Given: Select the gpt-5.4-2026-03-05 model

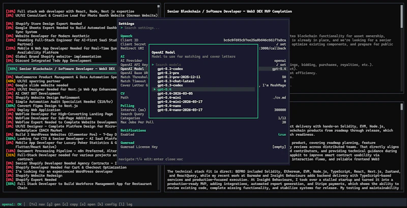Looking at the screenshot, I should coord(176,94).
